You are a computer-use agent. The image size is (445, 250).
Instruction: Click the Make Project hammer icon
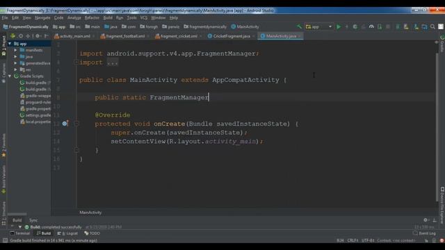tap(299, 26)
